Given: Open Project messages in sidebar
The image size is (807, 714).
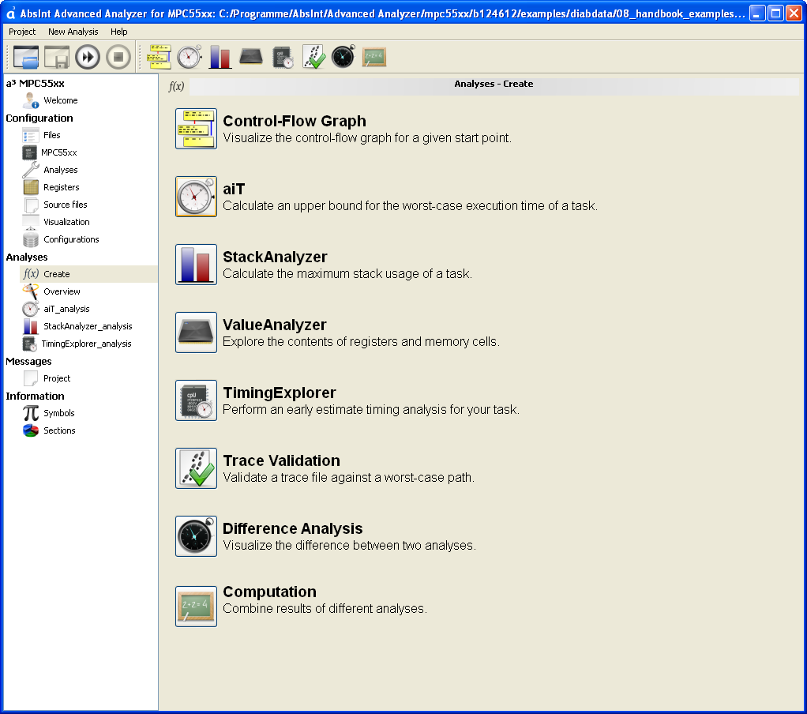Looking at the screenshot, I should [x=57, y=378].
